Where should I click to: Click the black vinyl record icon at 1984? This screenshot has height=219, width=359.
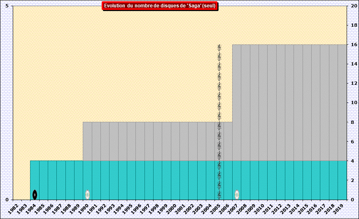(x=35, y=194)
